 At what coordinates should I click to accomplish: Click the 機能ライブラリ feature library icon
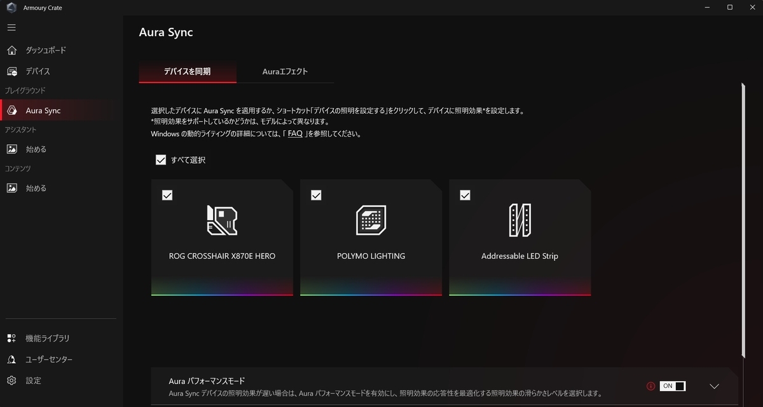tap(11, 338)
